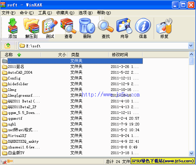Go up one folder level icon

7,46
